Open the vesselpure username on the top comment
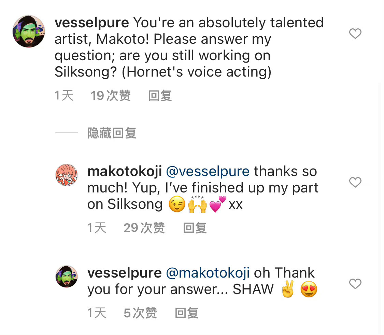The width and height of the screenshot is (384, 335). click(x=91, y=23)
